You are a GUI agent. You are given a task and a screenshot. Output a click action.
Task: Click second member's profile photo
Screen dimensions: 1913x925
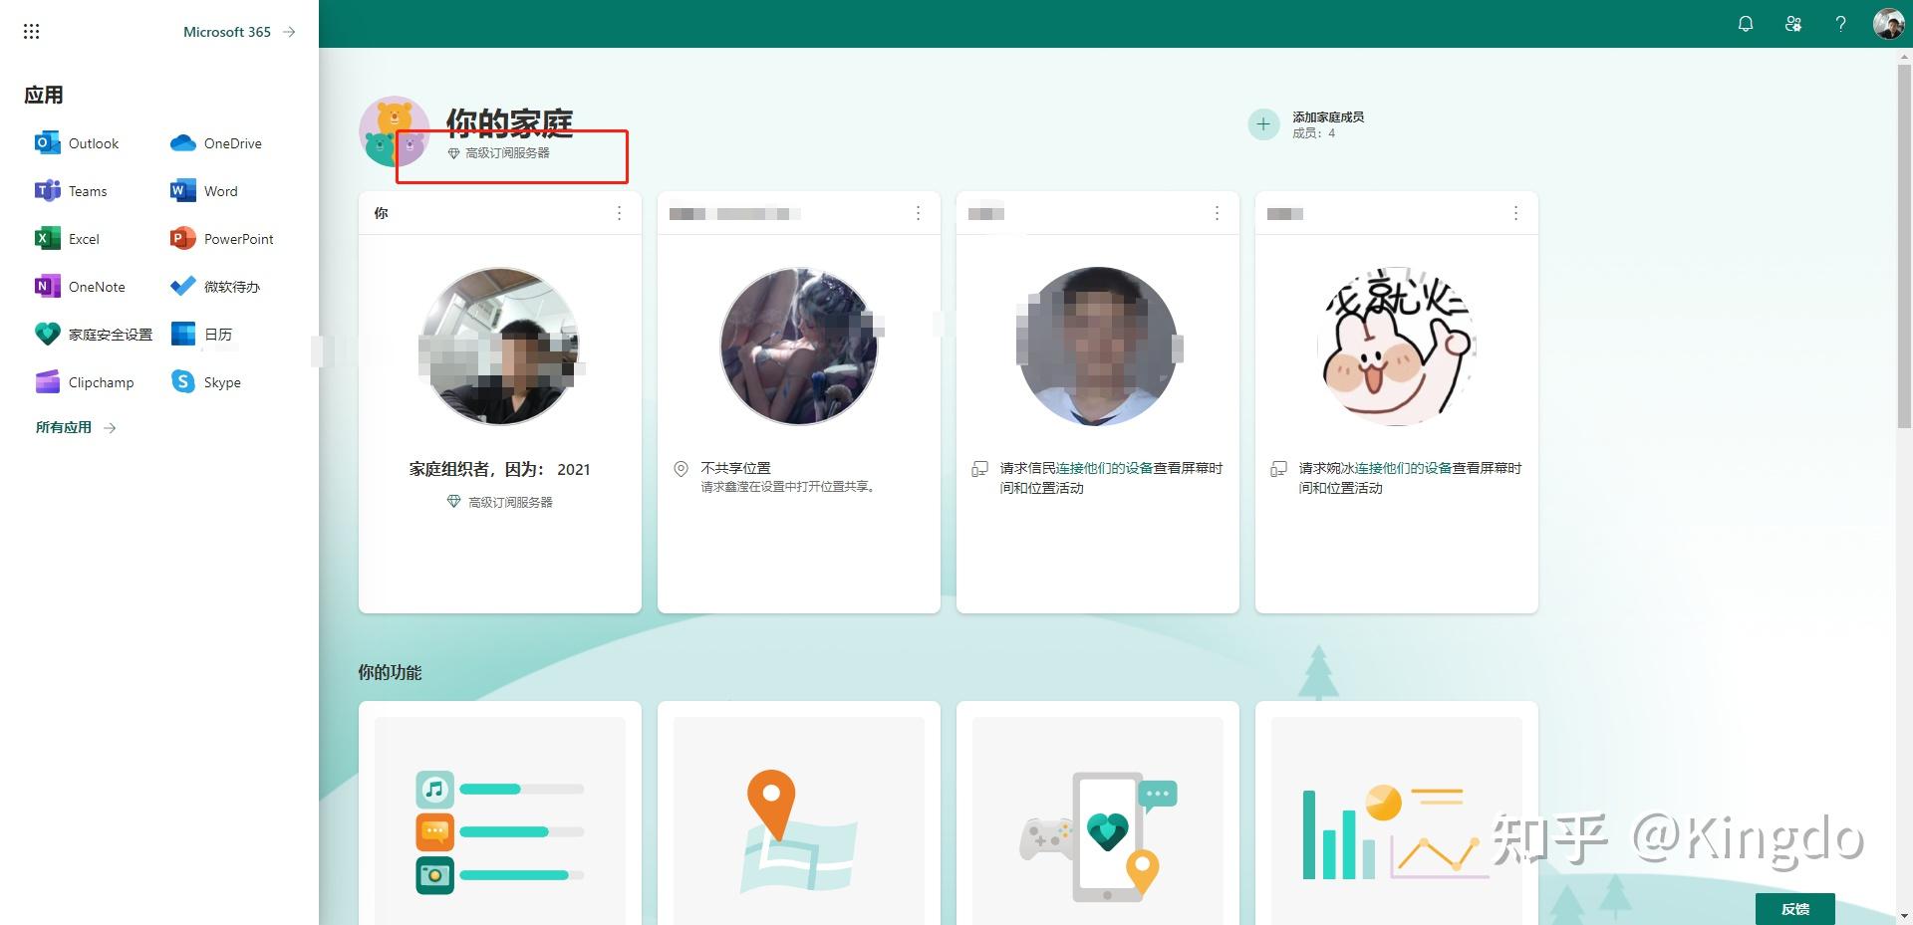point(799,346)
